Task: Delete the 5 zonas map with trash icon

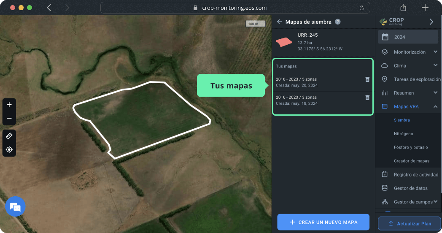Action: tap(367, 79)
